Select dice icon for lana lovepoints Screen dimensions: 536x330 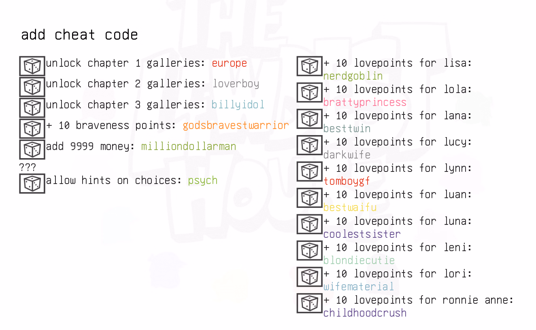tap(309, 119)
